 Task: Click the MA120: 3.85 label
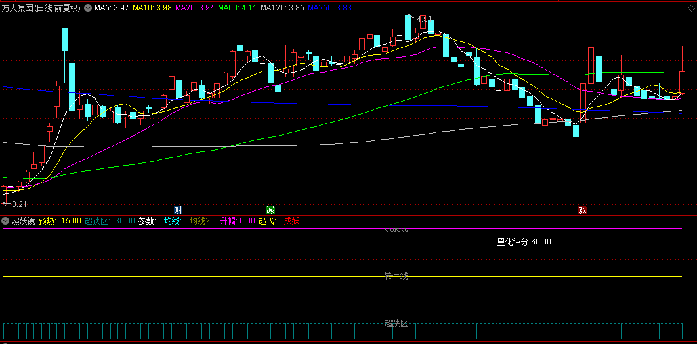[282, 8]
